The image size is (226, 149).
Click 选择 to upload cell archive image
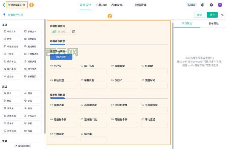pos(54,32)
